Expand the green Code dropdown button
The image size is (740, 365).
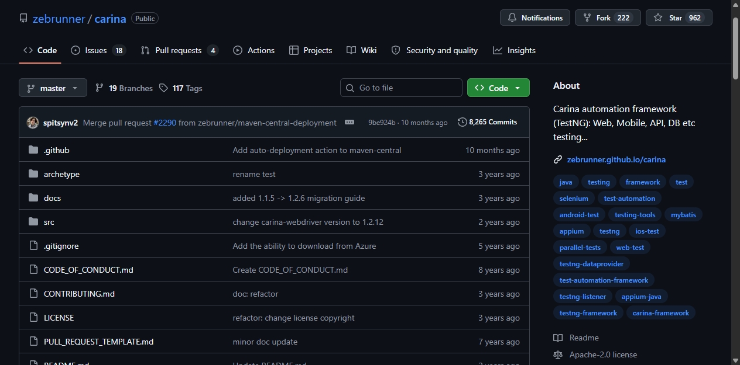point(498,88)
